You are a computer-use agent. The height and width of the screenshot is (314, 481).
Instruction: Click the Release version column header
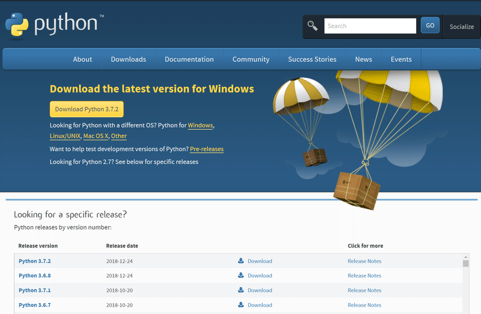pyautogui.click(x=38, y=246)
